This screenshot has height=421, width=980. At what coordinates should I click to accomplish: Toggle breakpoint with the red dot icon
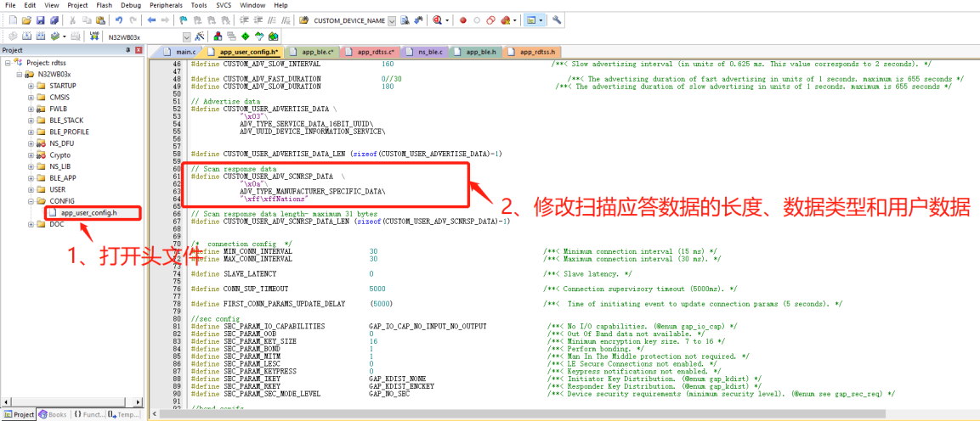point(463,20)
